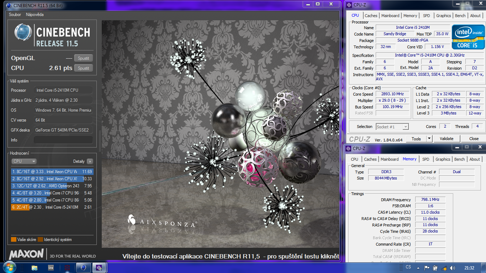Screen dimensions: 486x273
Task: Open the CS language indicator in taskbar
Action: point(408,267)
